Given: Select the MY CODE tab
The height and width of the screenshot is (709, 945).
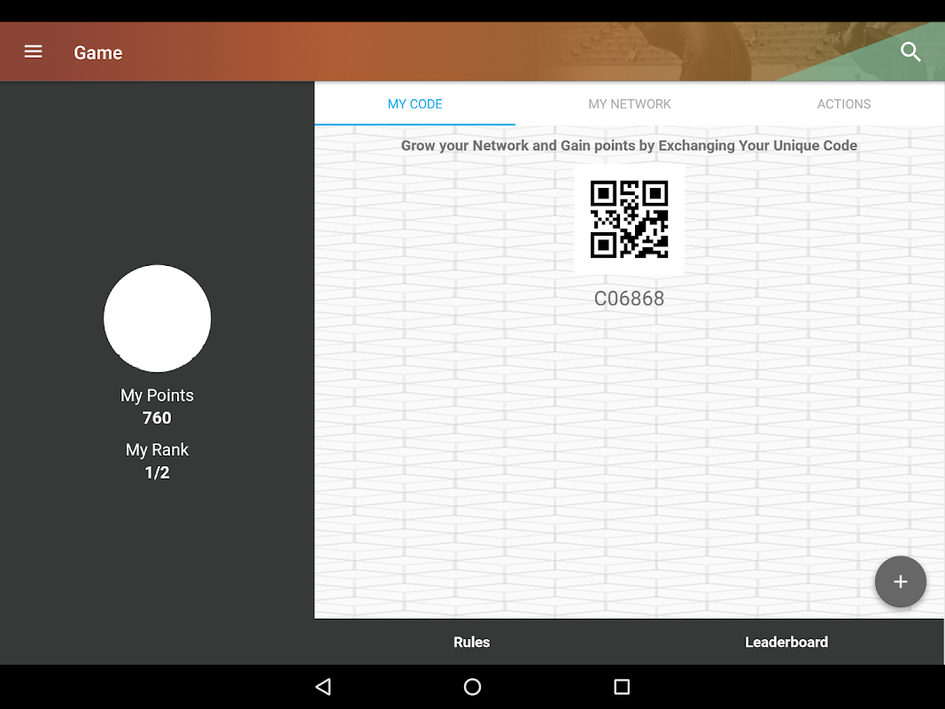Looking at the screenshot, I should click(414, 104).
